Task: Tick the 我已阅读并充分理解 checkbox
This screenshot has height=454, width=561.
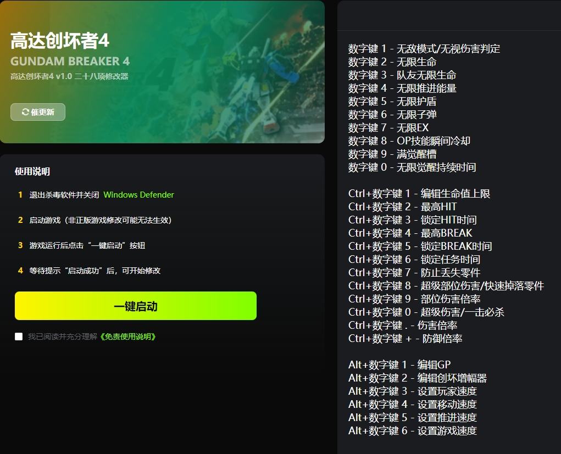Action: click(x=19, y=337)
